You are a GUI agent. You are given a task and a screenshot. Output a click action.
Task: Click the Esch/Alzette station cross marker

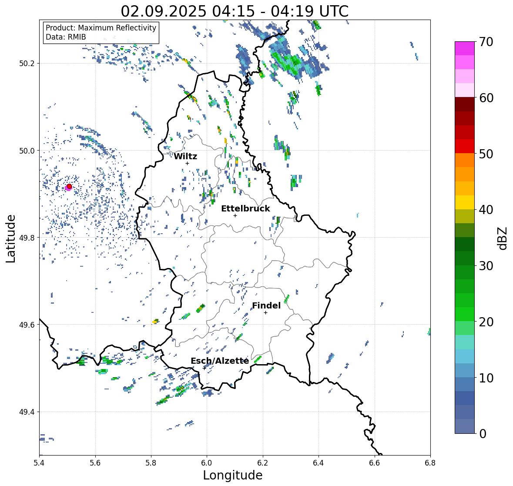(205, 368)
